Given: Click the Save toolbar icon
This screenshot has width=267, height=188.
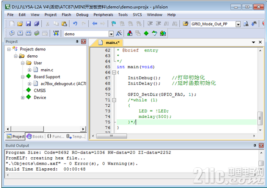Looking at the screenshot, I should [x=28, y=24].
